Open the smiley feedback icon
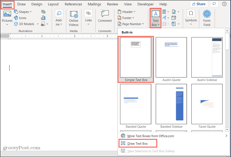 (x=224, y=4)
